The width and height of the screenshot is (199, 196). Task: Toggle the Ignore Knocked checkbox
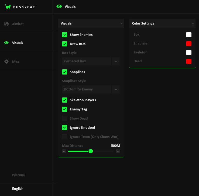point(64,127)
